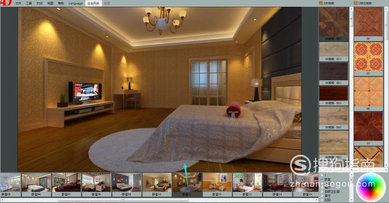The image size is (389, 203).
Task: Click the wood floor list vertical scrollbar
Action: [x=351, y=19]
